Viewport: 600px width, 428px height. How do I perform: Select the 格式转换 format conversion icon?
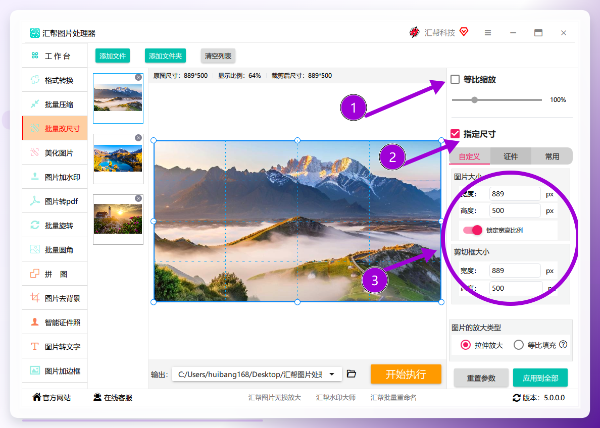(x=35, y=80)
